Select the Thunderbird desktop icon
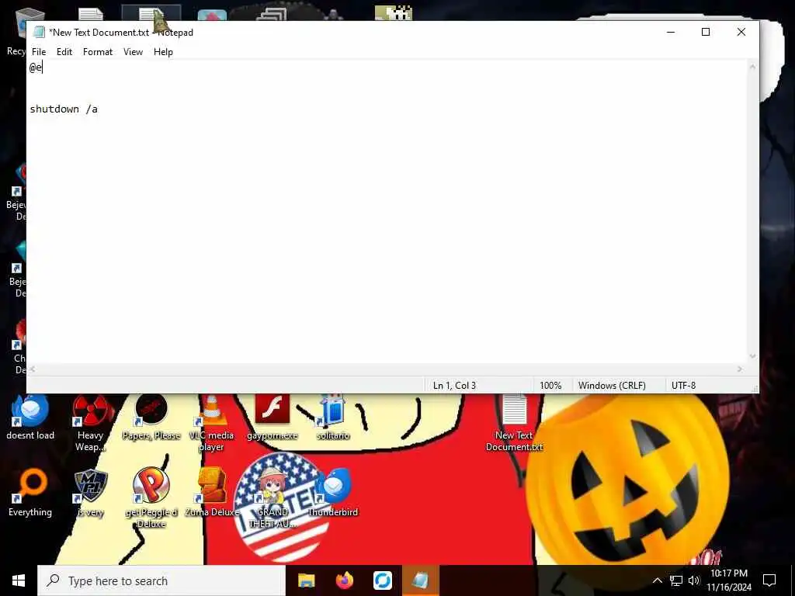This screenshot has width=795, height=596. click(333, 493)
